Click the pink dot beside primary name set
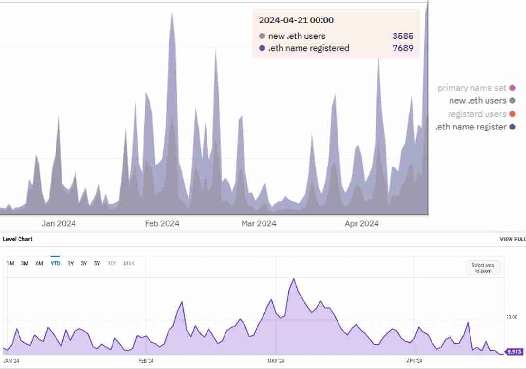Screen dimensions: 526x369 512,88
